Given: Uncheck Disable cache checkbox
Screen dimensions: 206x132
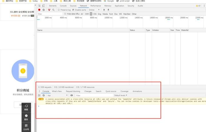Looking at the screenshot, I should (73, 10).
